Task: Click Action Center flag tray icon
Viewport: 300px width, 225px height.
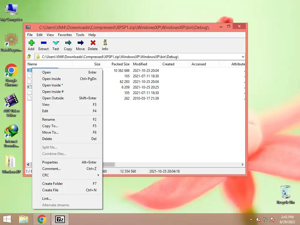Action: pyautogui.click(x=272, y=219)
